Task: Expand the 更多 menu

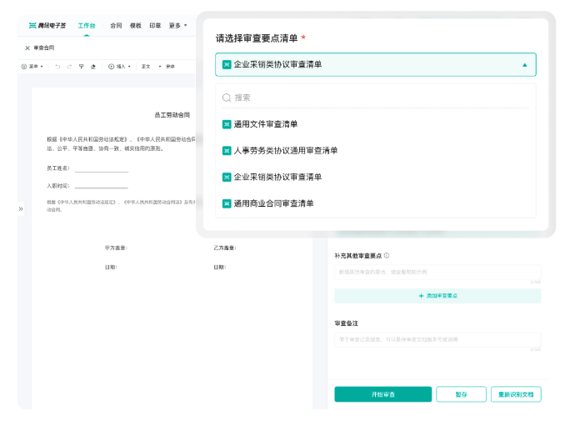Action: (177, 26)
